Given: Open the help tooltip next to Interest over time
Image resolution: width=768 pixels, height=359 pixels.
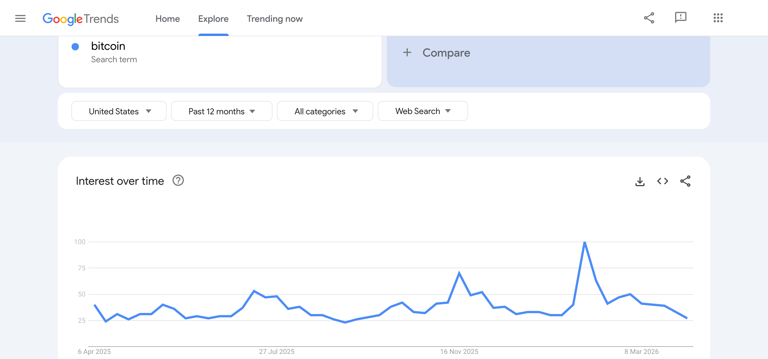Looking at the screenshot, I should pos(178,180).
